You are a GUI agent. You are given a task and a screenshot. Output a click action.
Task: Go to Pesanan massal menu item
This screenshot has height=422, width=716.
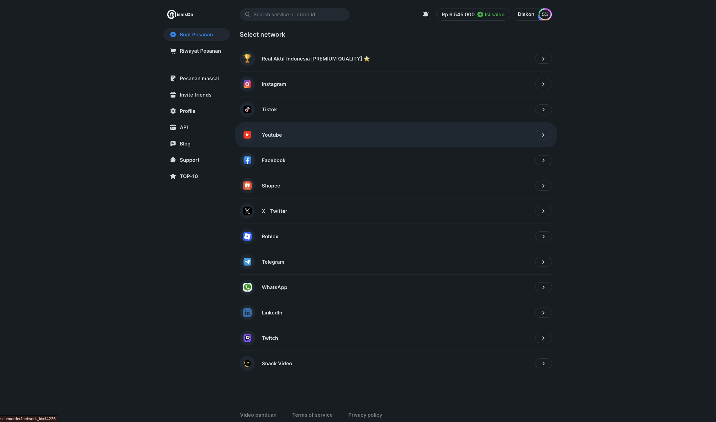point(199,78)
